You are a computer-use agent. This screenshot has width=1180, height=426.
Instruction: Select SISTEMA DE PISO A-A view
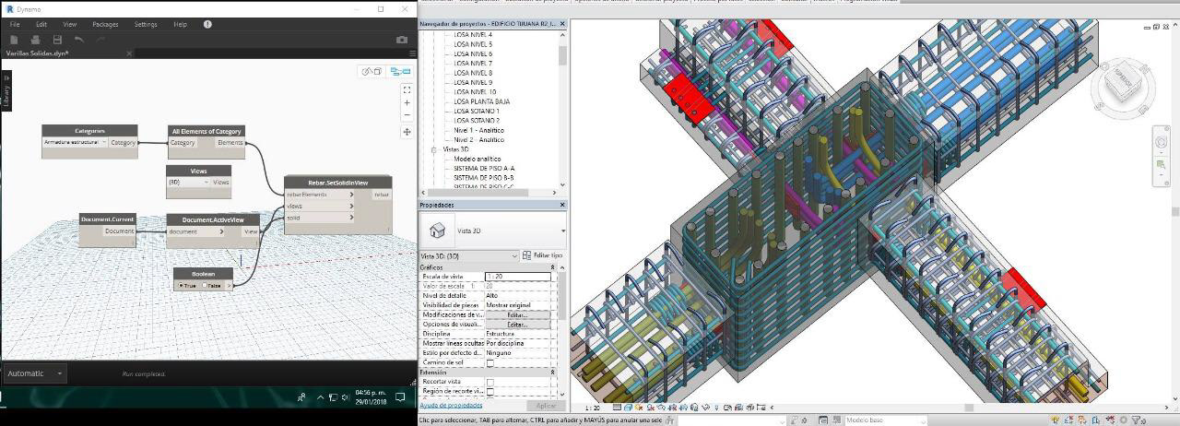click(484, 168)
